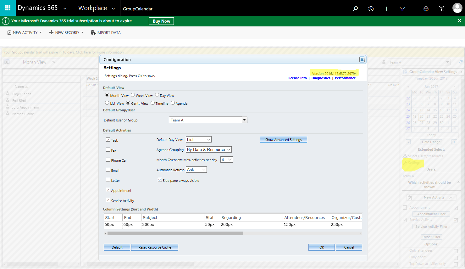The image size is (465, 269).
Task: Open the Diagnostics link
Action: (321, 78)
